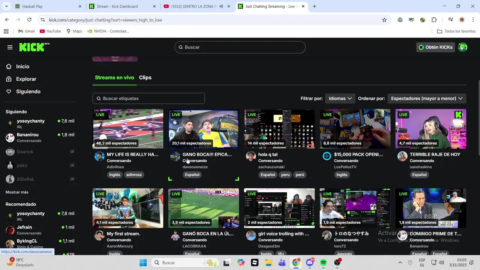Click the Buscar etiquetas tag field

point(148,98)
